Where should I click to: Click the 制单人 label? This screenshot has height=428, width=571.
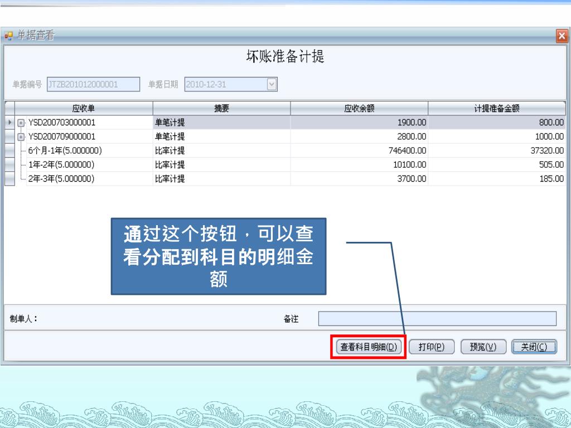click(x=23, y=319)
